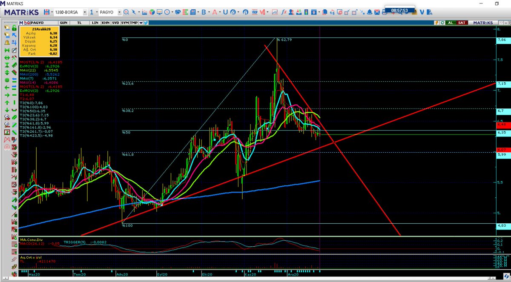Select the MAV(7) indicator label
Image resolution: width=511 pixels, height=282 pixels.
[x=27, y=78]
